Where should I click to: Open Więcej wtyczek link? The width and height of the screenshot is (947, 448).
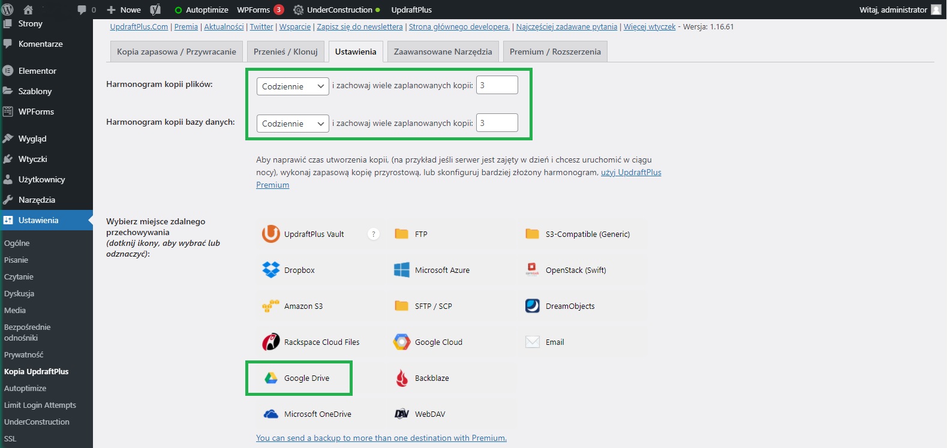pos(650,26)
